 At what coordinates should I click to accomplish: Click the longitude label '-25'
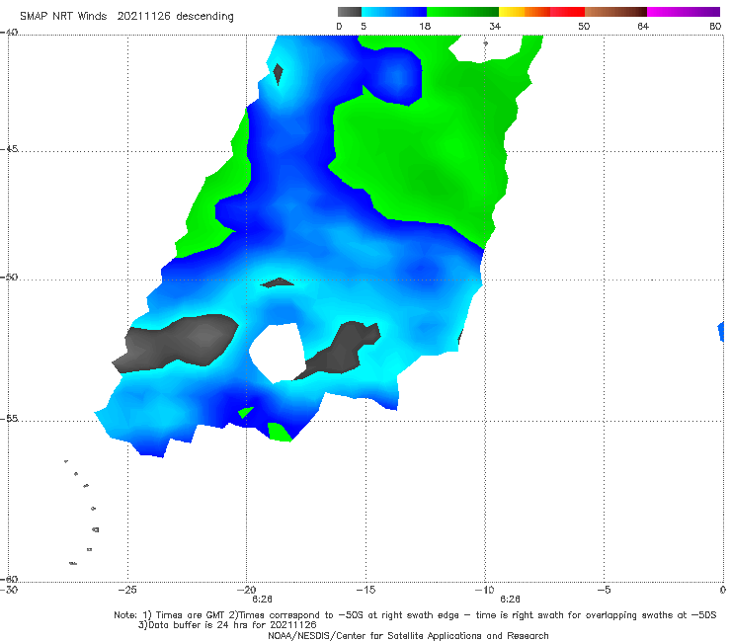127,590
